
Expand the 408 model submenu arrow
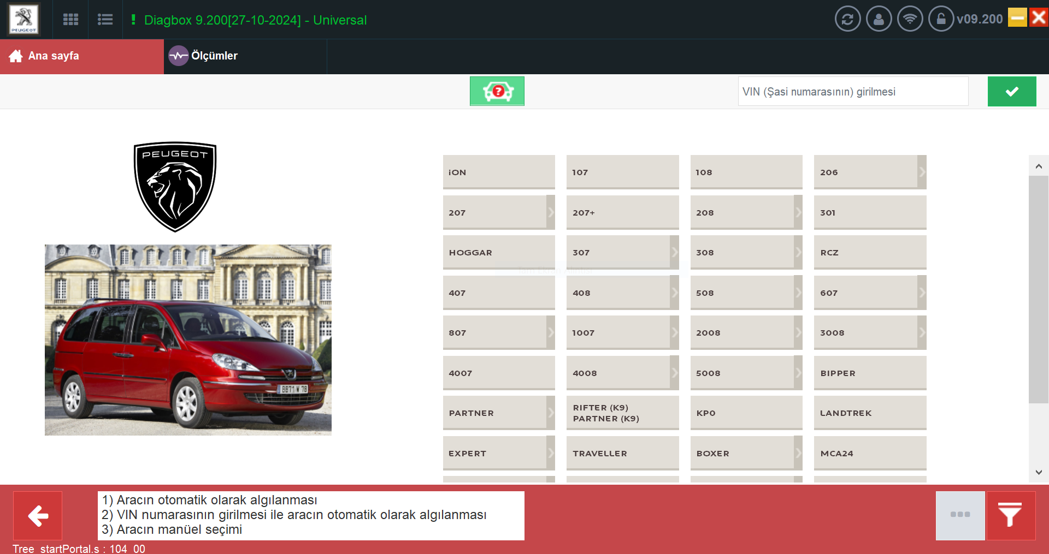(x=675, y=293)
